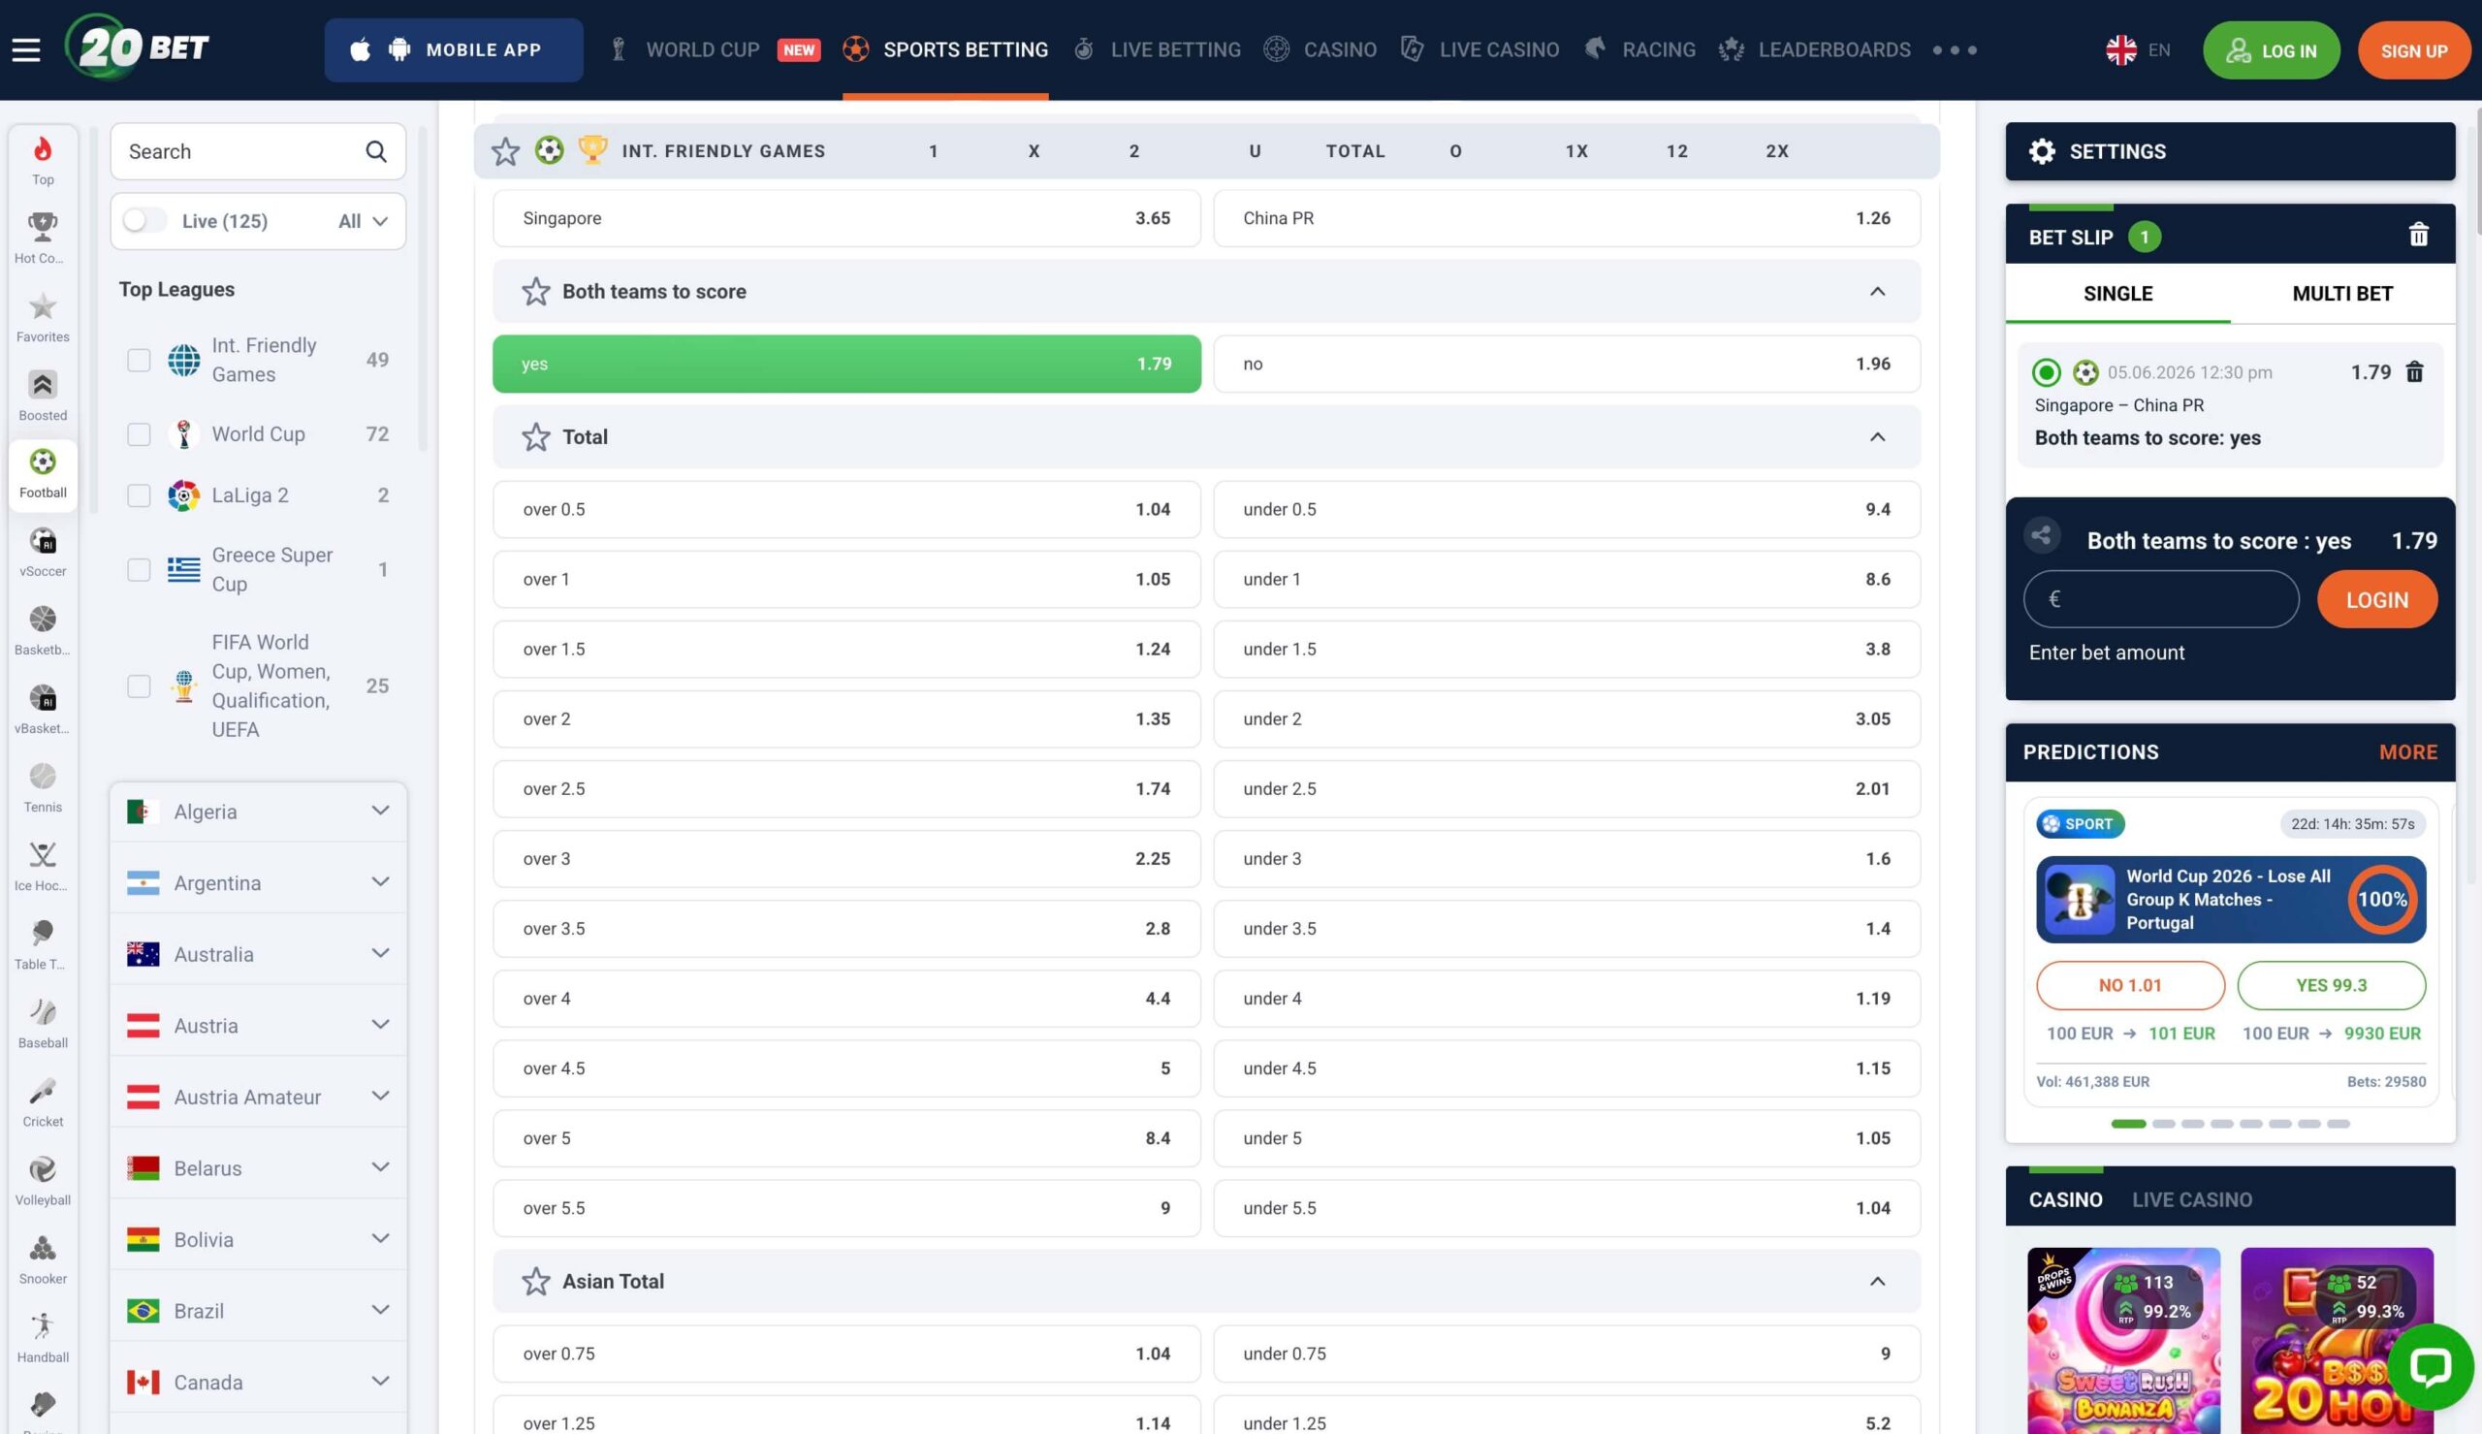Expand the Argentina country list
Screen dimensions: 2482x1434
click(258, 882)
